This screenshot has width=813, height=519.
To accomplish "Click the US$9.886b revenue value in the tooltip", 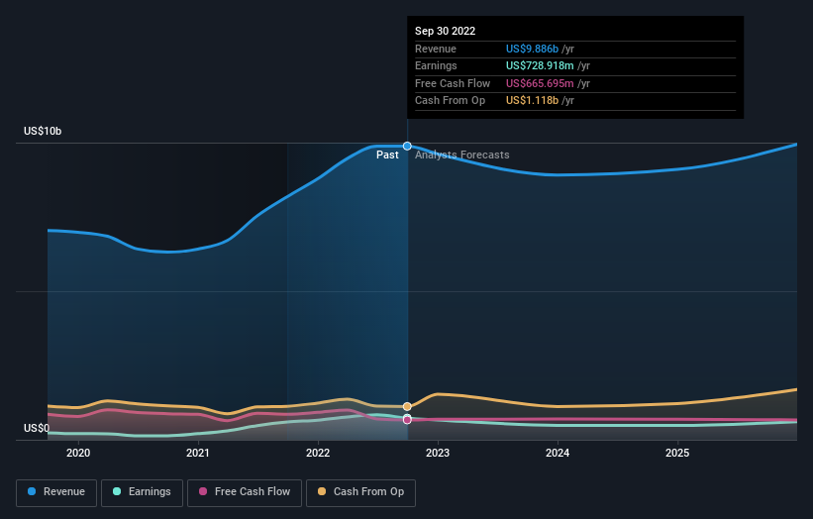I will [532, 49].
